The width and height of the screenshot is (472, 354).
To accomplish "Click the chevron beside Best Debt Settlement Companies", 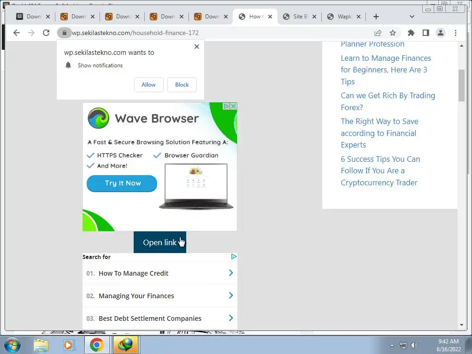I will [x=231, y=318].
